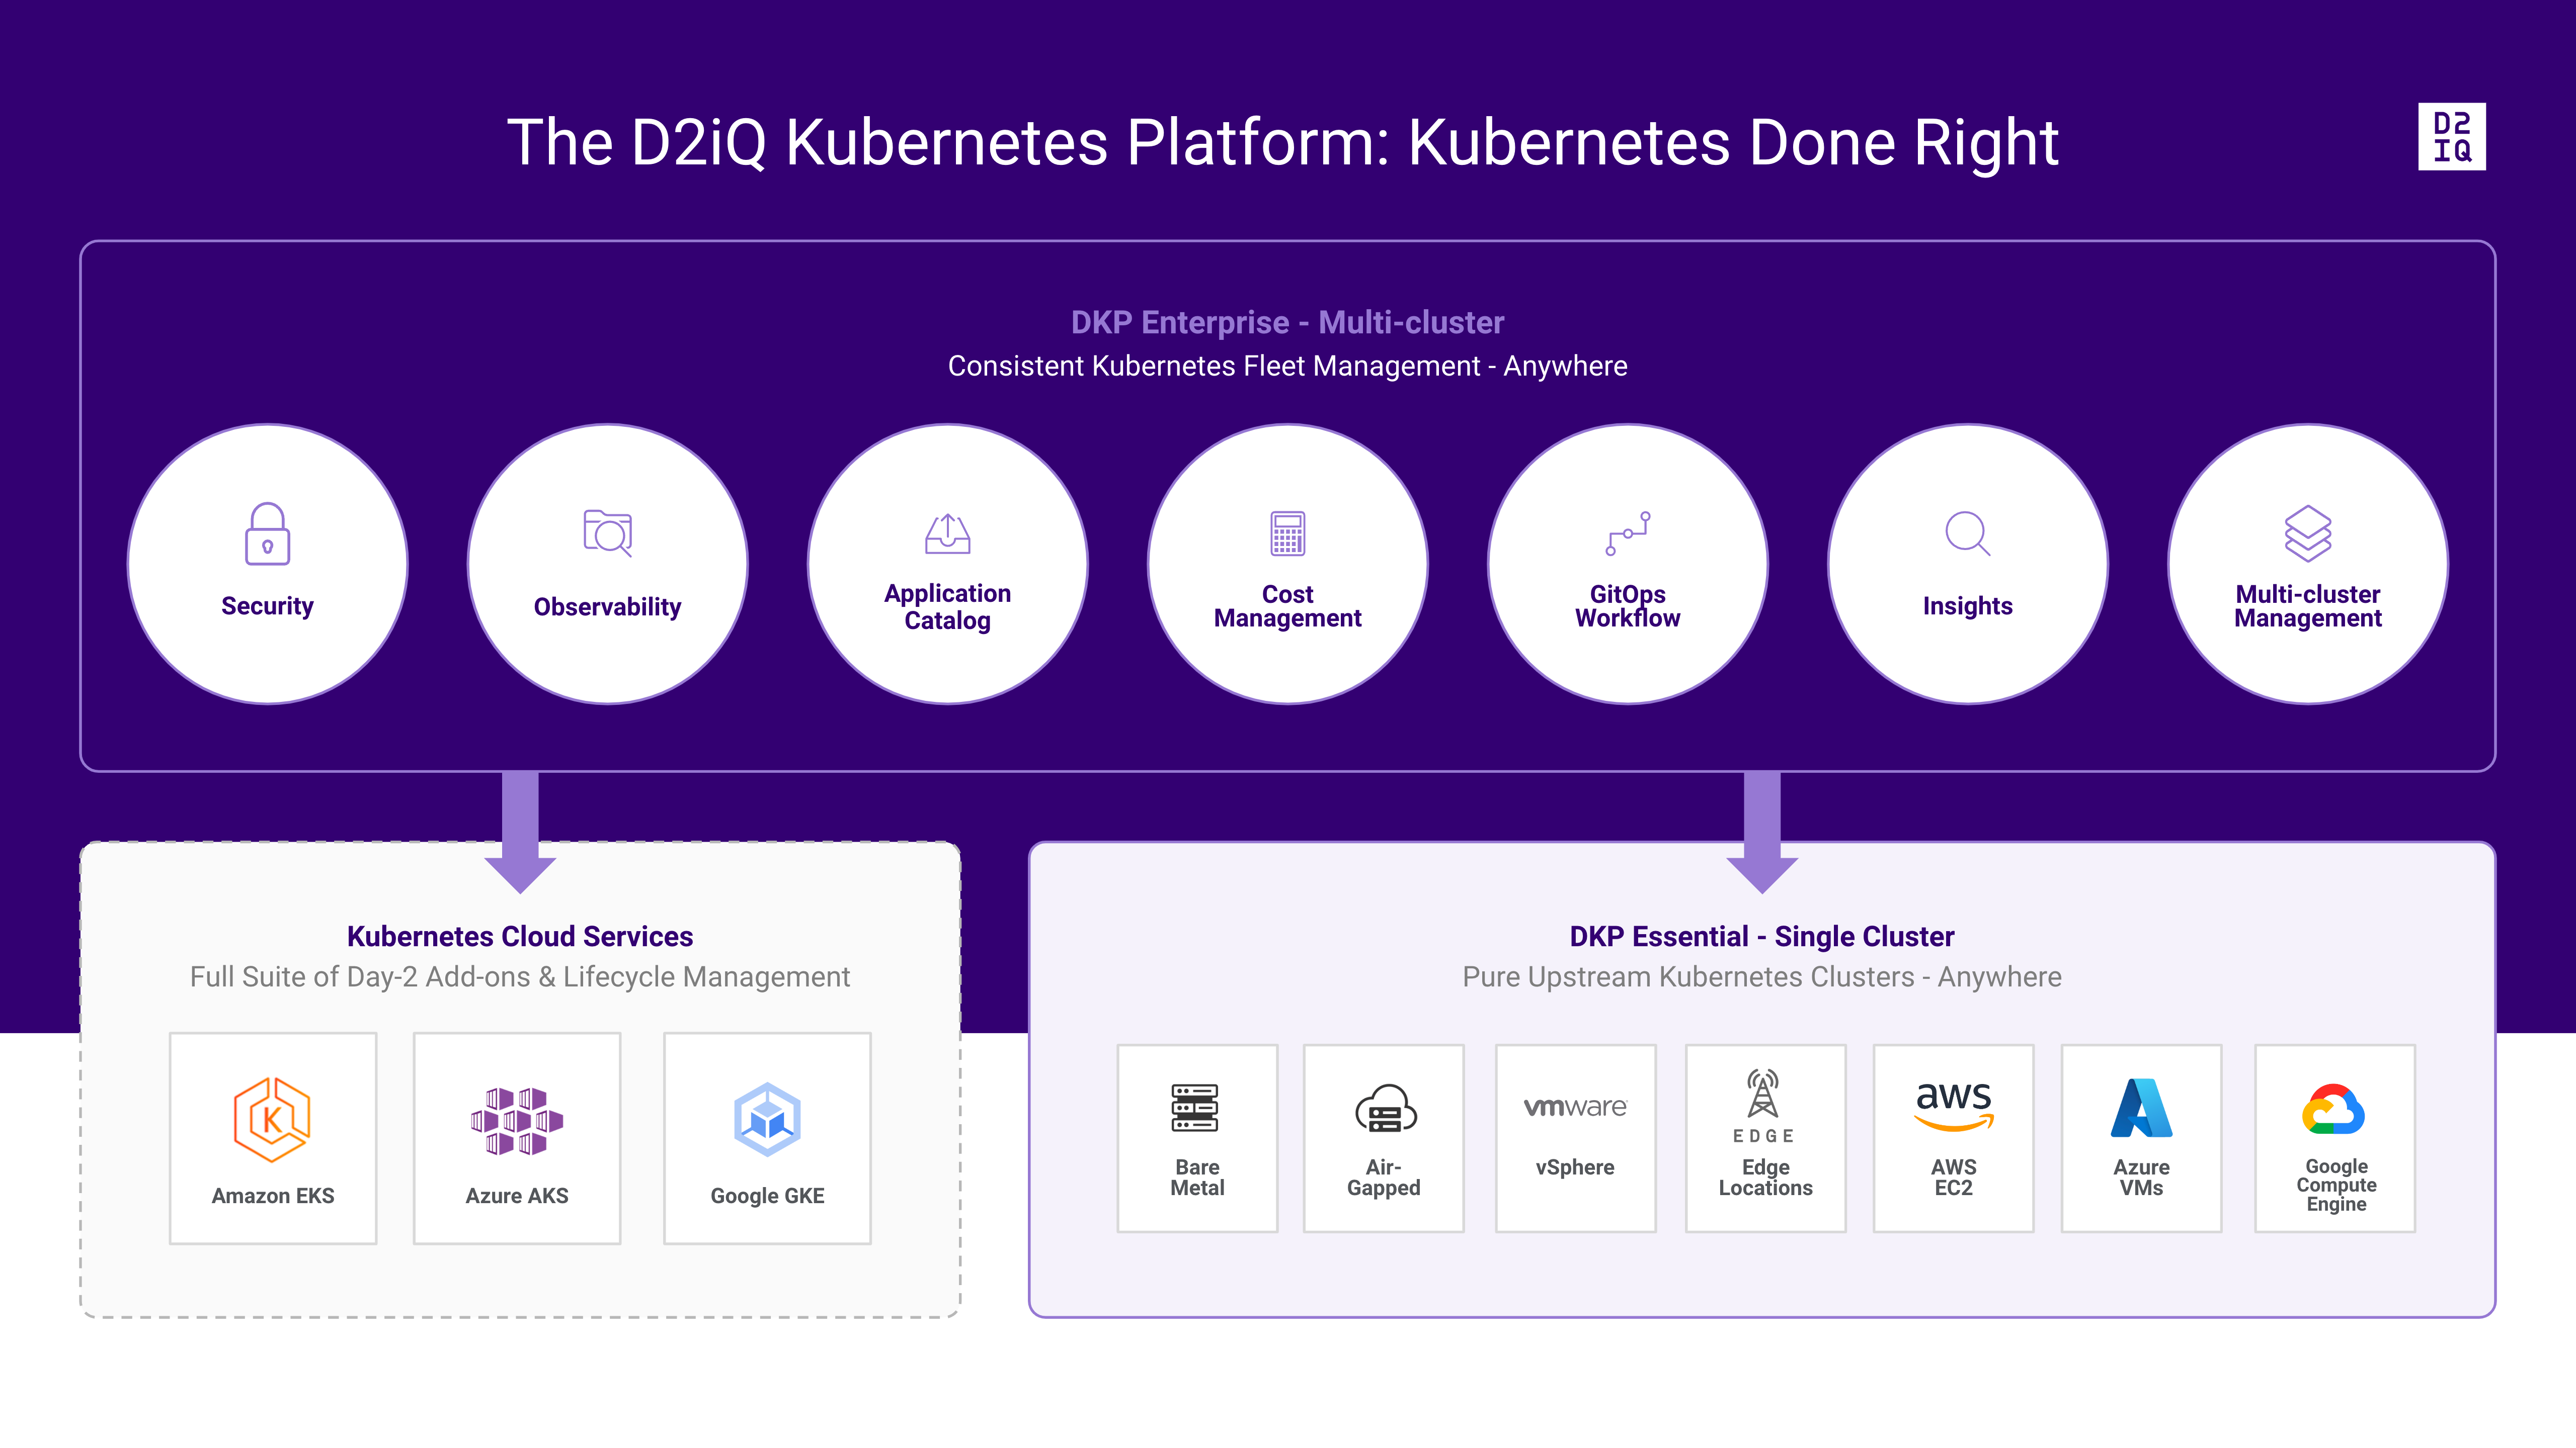Click the Observability folder-magnifier icon
The image size is (2576, 1448).
point(608,532)
